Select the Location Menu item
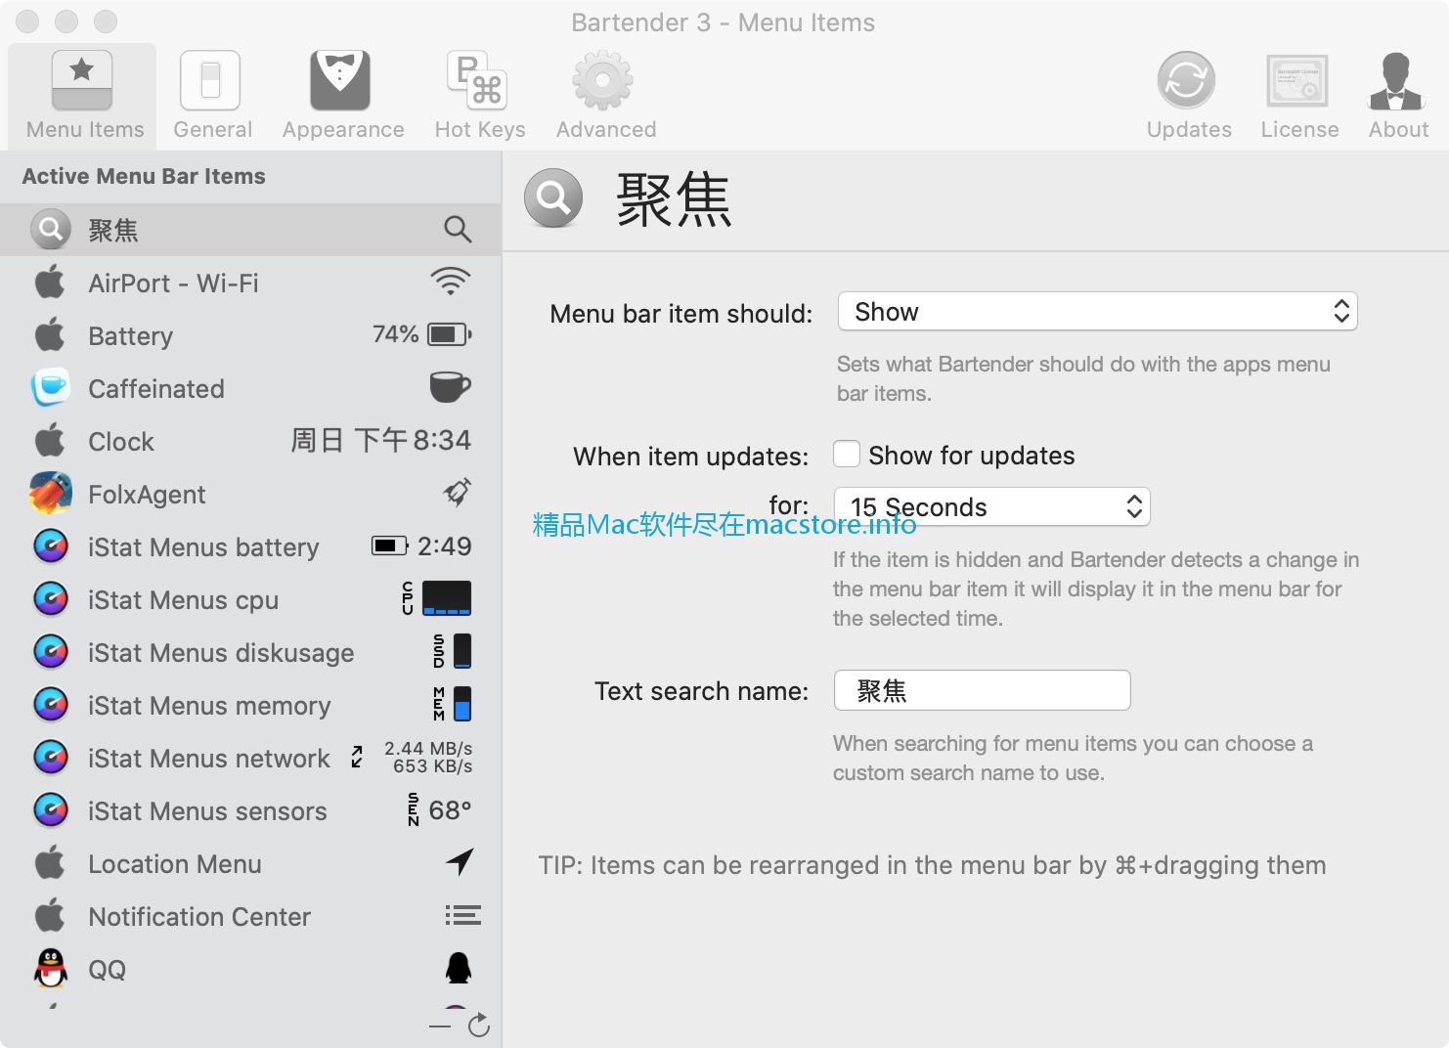The height and width of the screenshot is (1048, 1449). pyautogui.click(x=250, y=863)
